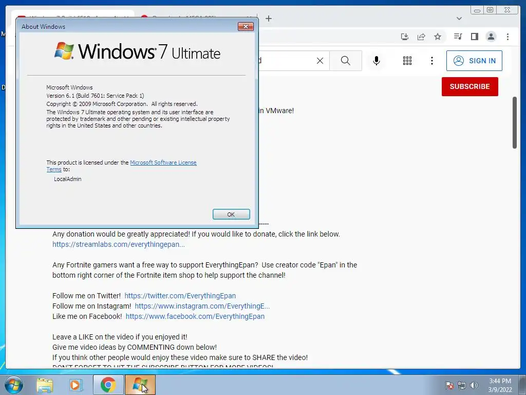Viewport: 526px width, 395px height.
Task: Open the streamlabs donation link
Action: click(119, 244)
